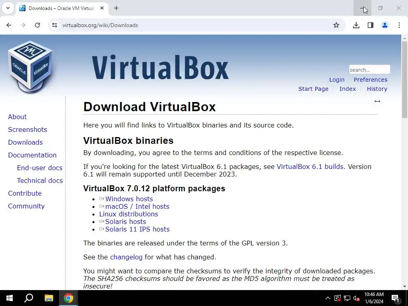Open the changelog link

126,257
